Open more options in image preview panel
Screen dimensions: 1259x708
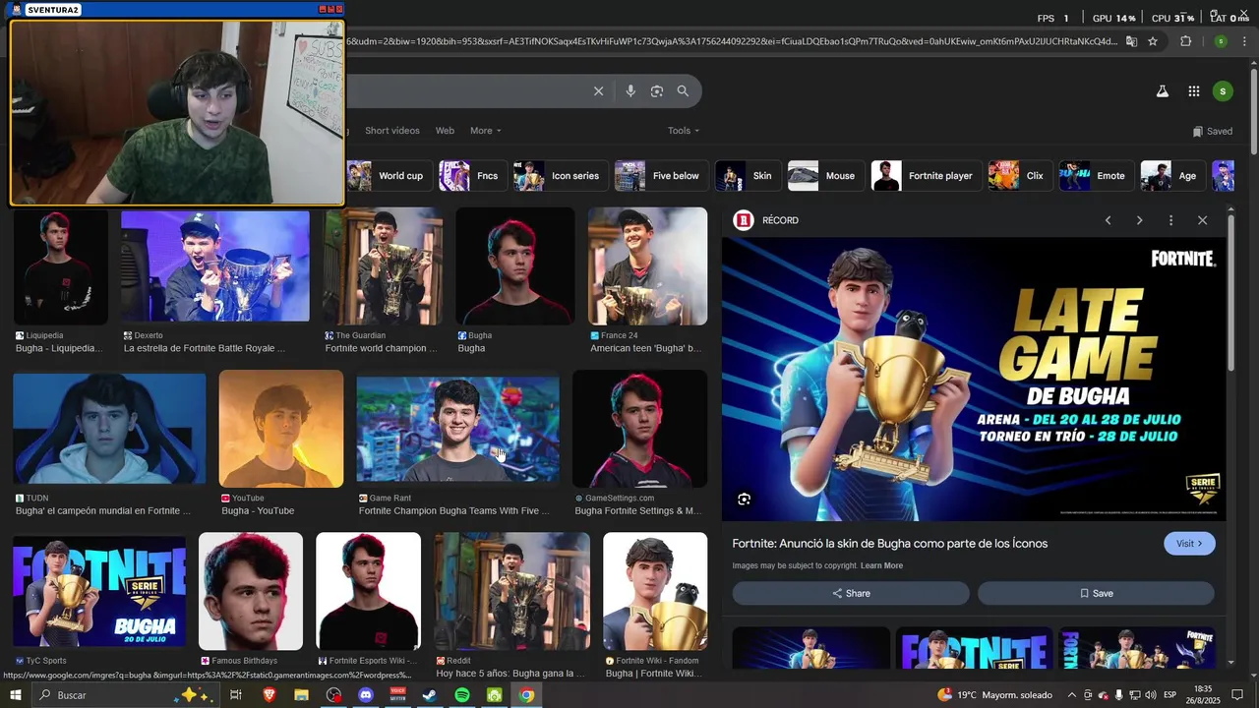coord(1170,220)
